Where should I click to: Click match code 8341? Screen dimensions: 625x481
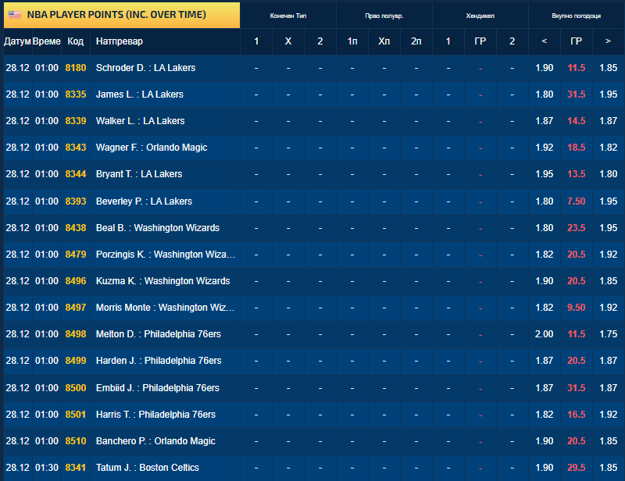[x=76, y=468]
